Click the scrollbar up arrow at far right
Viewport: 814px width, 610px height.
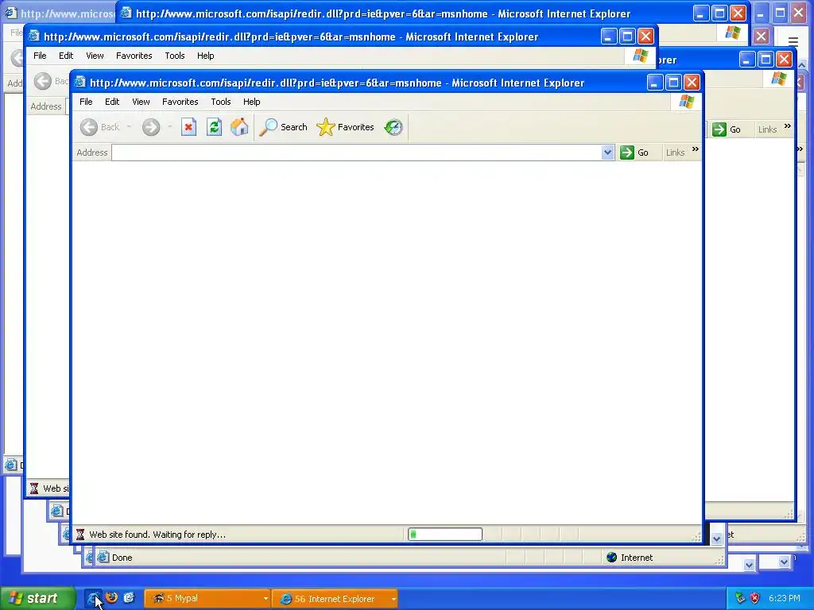802,65
